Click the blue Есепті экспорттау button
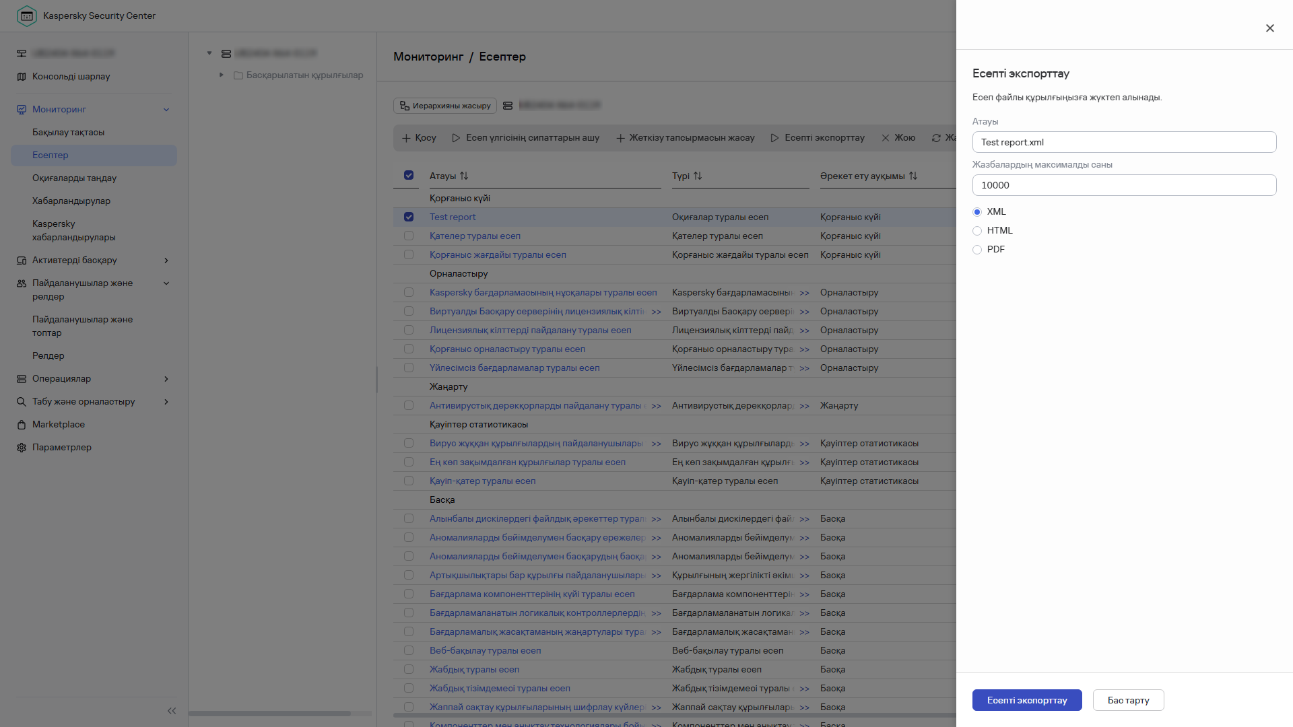The width and height of the screenshot is (1293, 727). pyautogui.click(x=1026, y=700)
